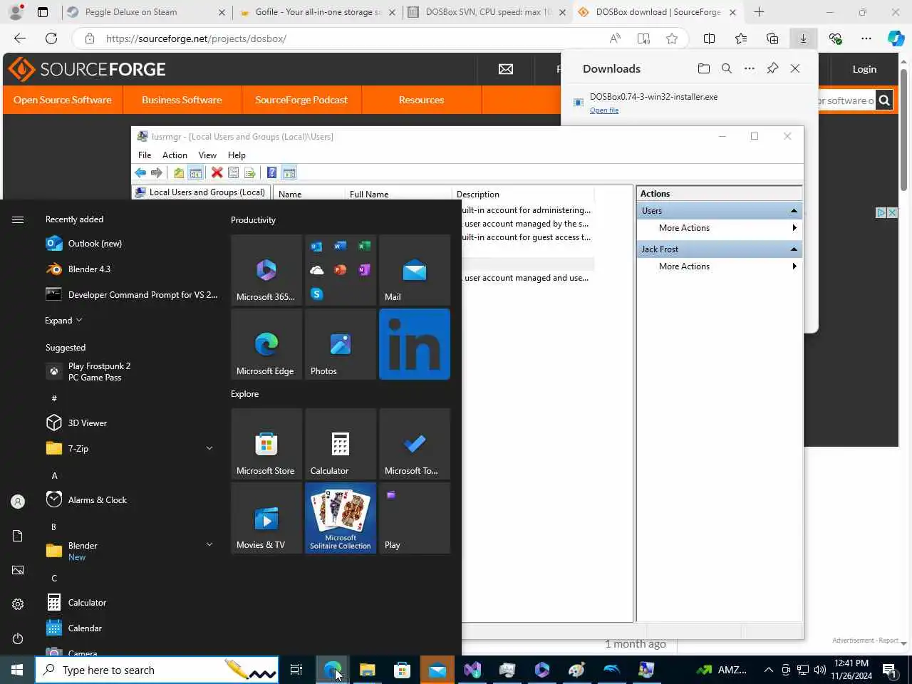The width and height of the screenshot is (912, 684).
Task: Open the Help menu in lusrmgr
Action: [237, 155]
